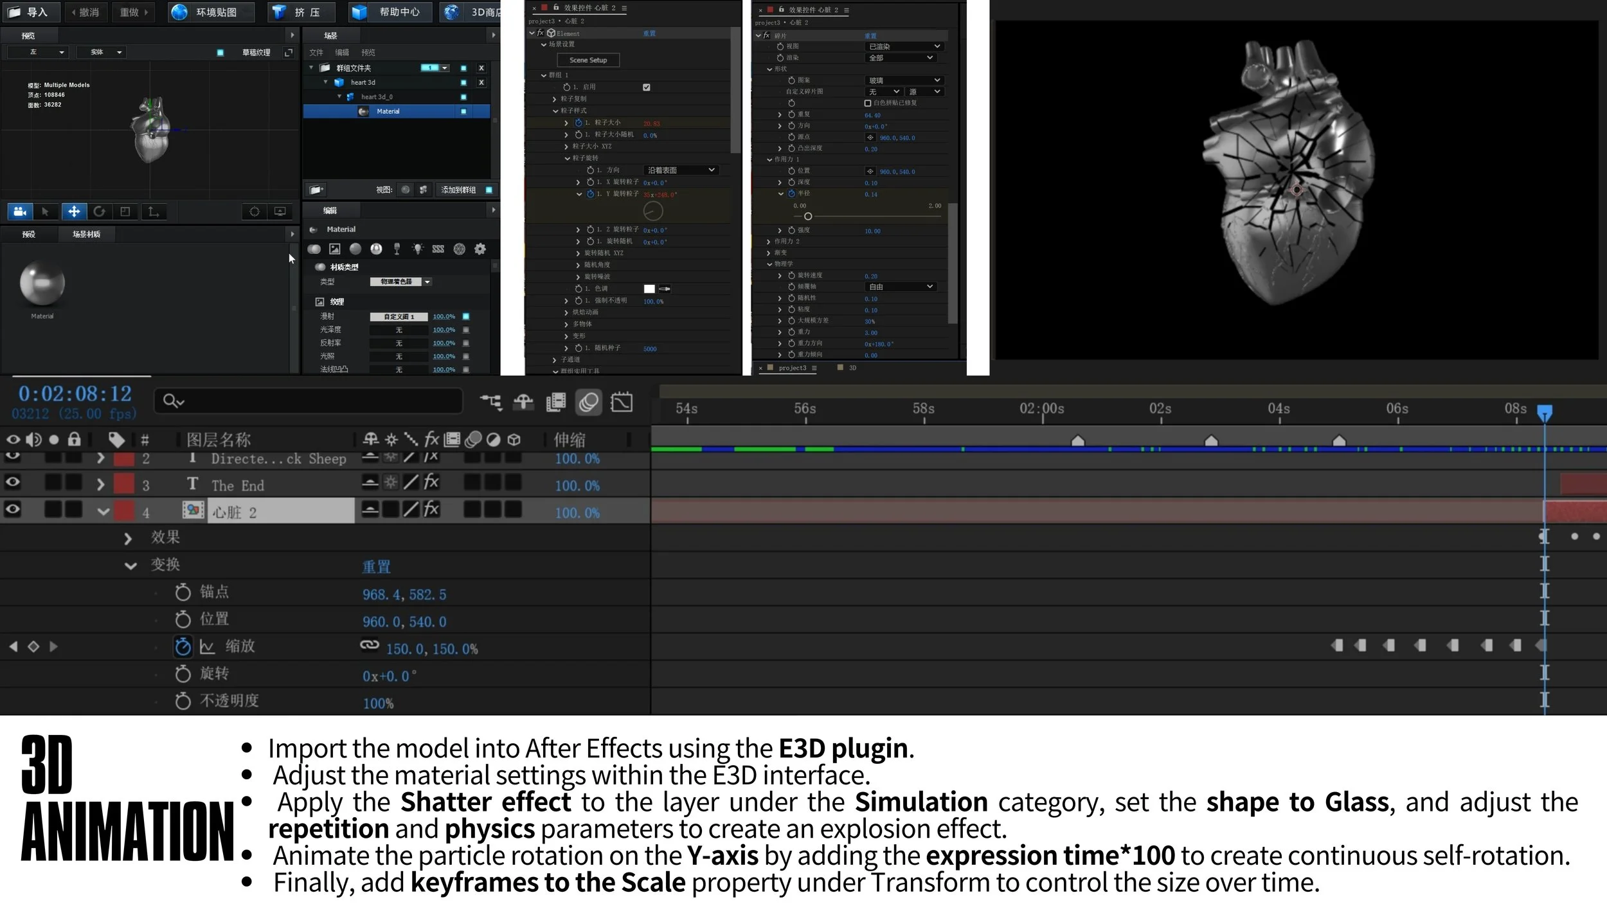
Task: Click the lightbulb illumination icon
Action: (x=418, y=249)
